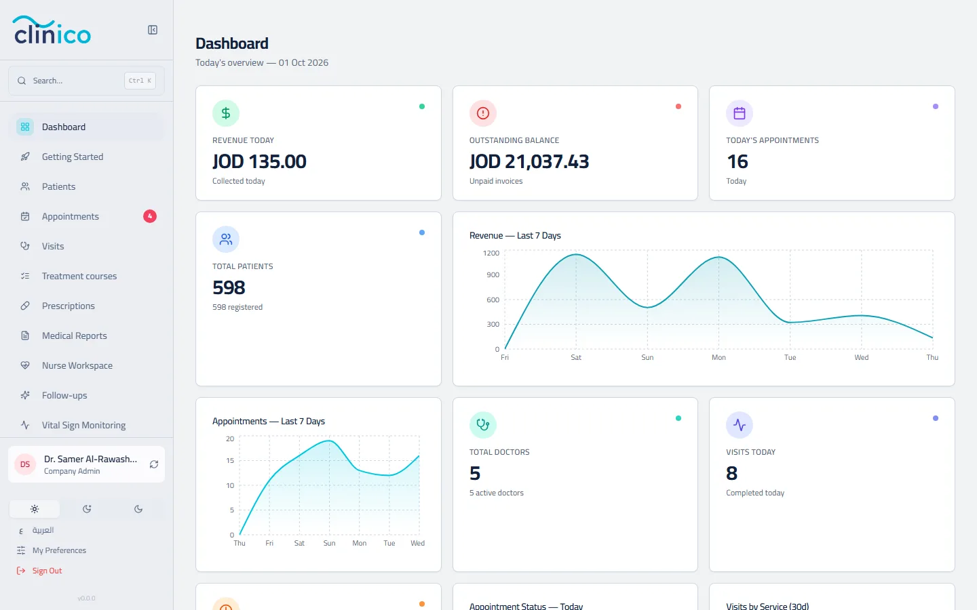The height and width of the screenshot is (610, 977).
Task: Click the stethoscope icon on Total Doctors card
Action: click(x=483, y=425)
